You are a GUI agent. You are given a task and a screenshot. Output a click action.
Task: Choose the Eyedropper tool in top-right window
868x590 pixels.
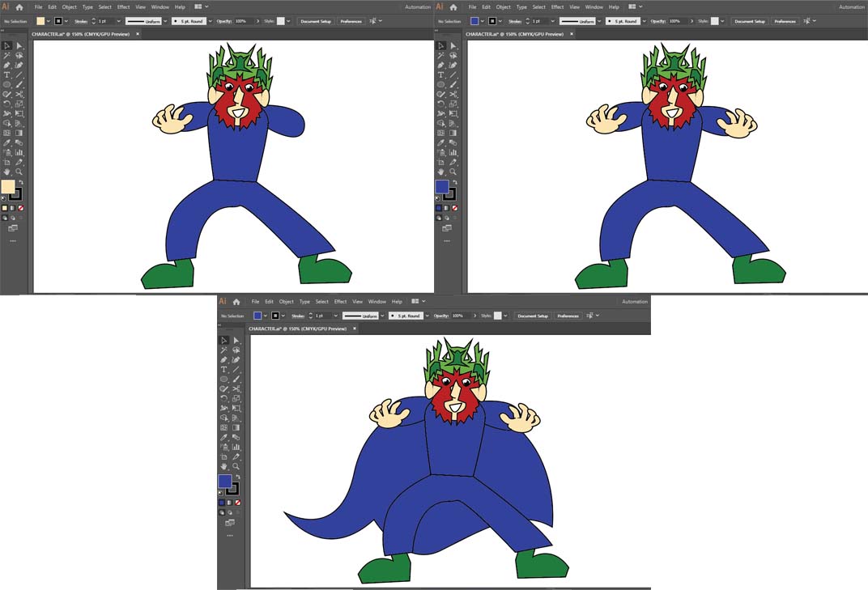click(x=440, y=142)
